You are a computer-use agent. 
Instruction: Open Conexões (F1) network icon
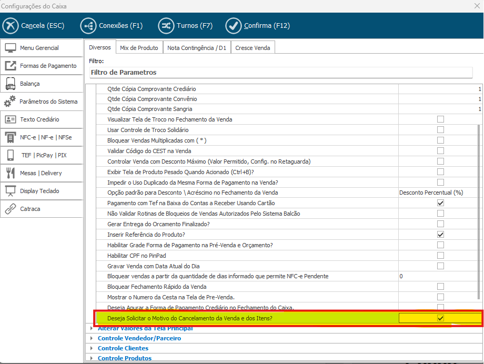click(88, 25)
